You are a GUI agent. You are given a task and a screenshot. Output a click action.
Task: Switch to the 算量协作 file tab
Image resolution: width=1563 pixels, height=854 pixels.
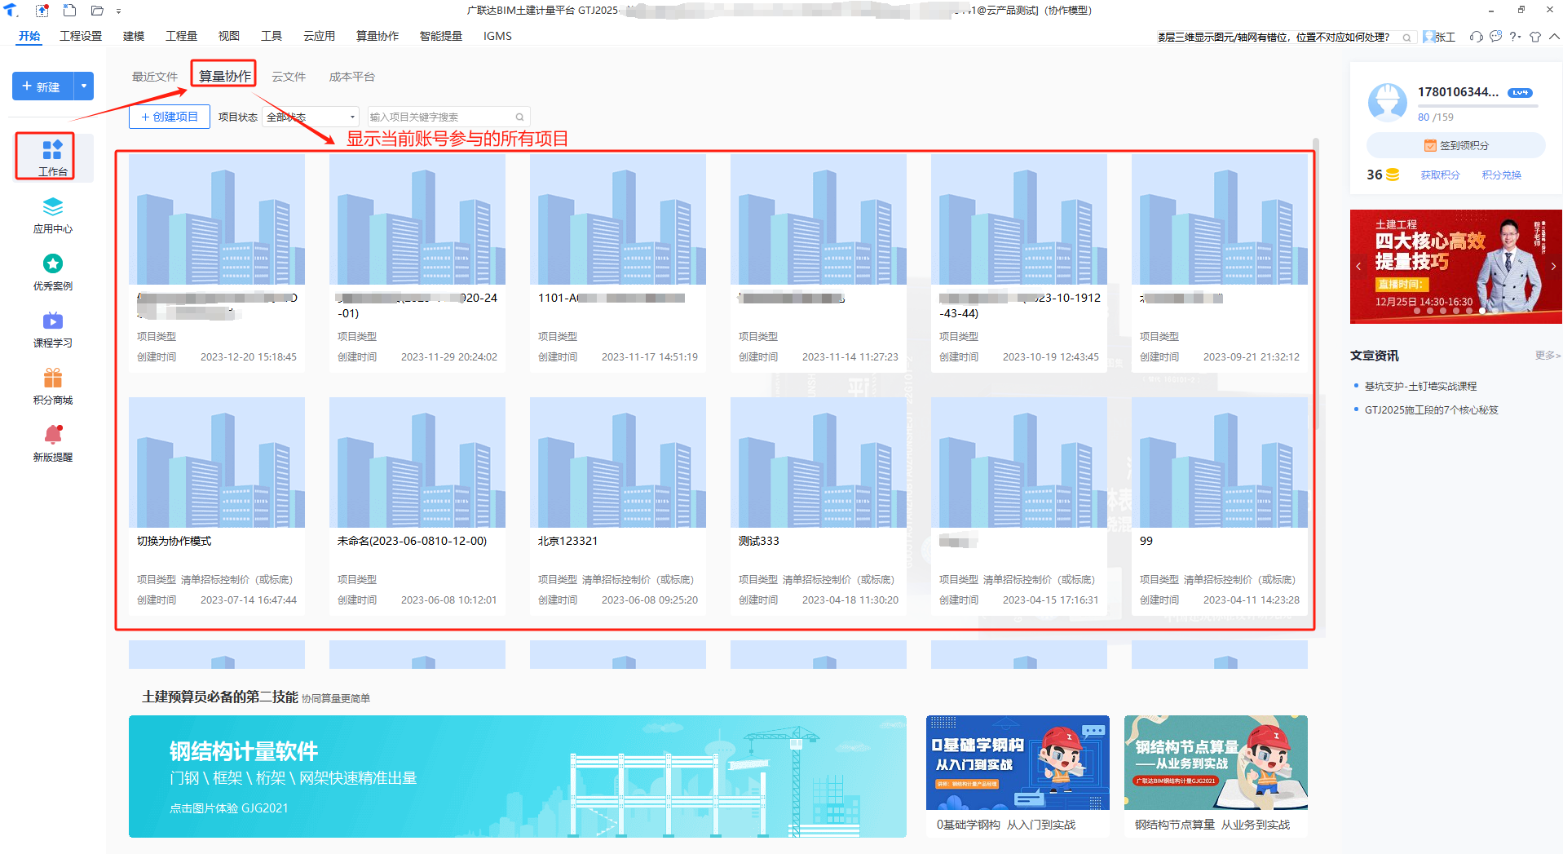click(x=224, y=76)
